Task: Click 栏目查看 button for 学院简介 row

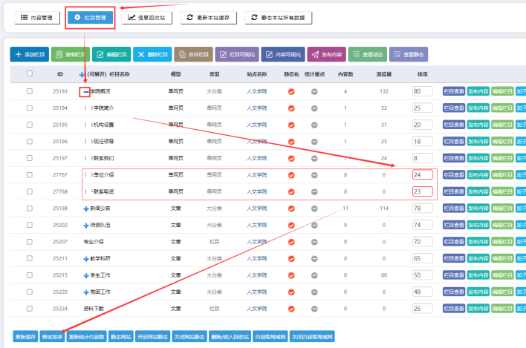Action: [x=453, y=108]
